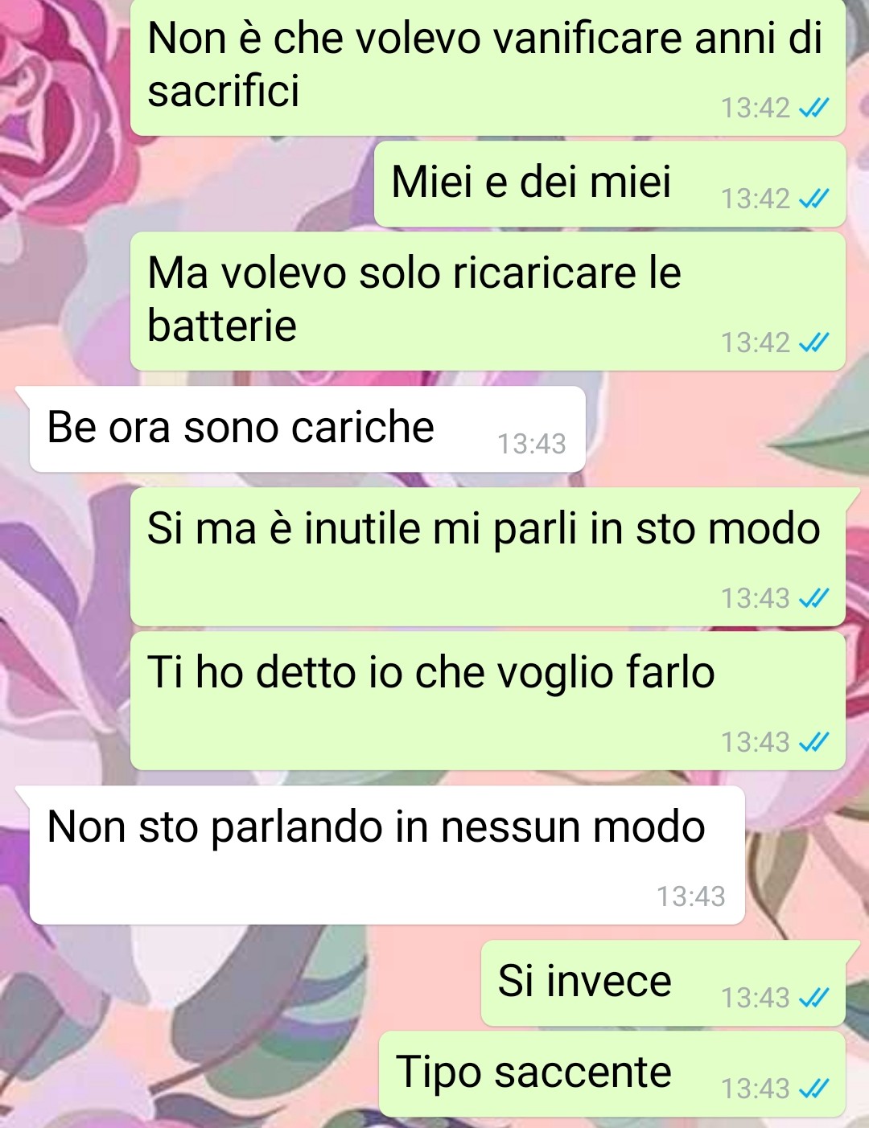Tap the 'Tipo saccente' message bubble
The height and width of the screenshot is (1128, 869).
click(x=612, y=1074)
